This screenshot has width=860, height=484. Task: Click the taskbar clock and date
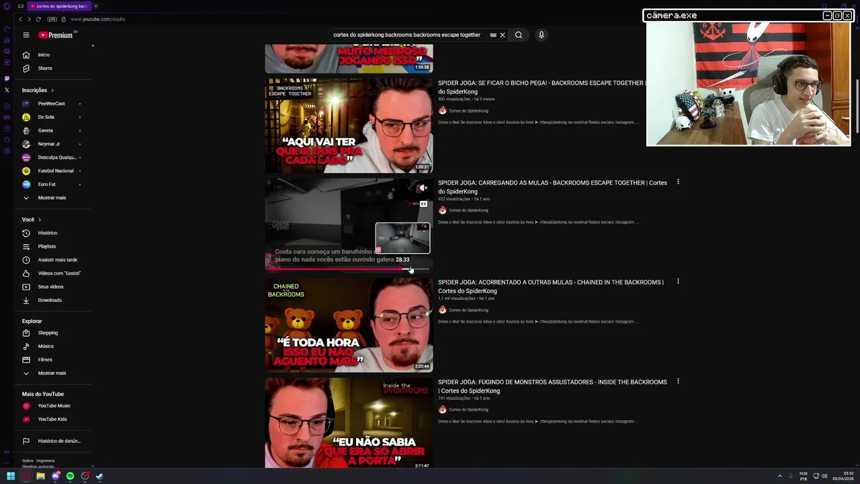843,476
